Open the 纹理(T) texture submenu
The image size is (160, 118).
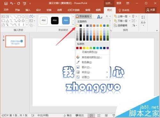click(92, 77)
